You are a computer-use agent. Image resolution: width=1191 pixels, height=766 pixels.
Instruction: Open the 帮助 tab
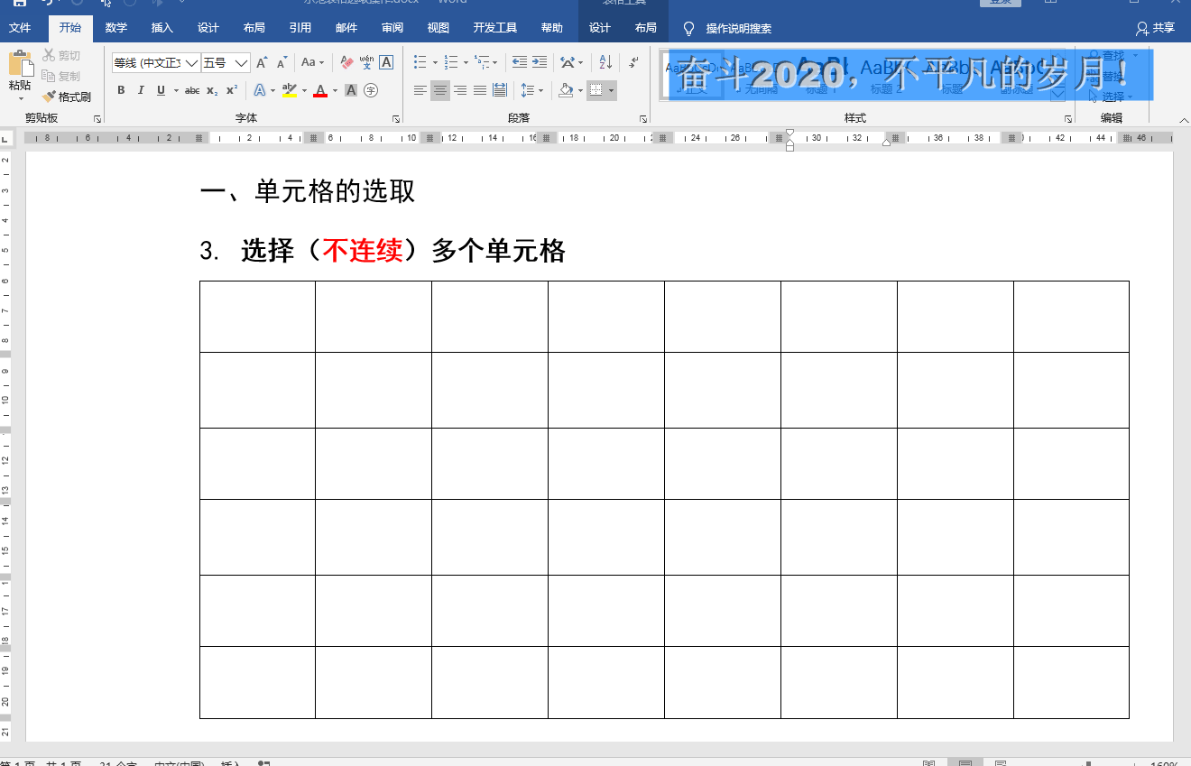point(552,28)
